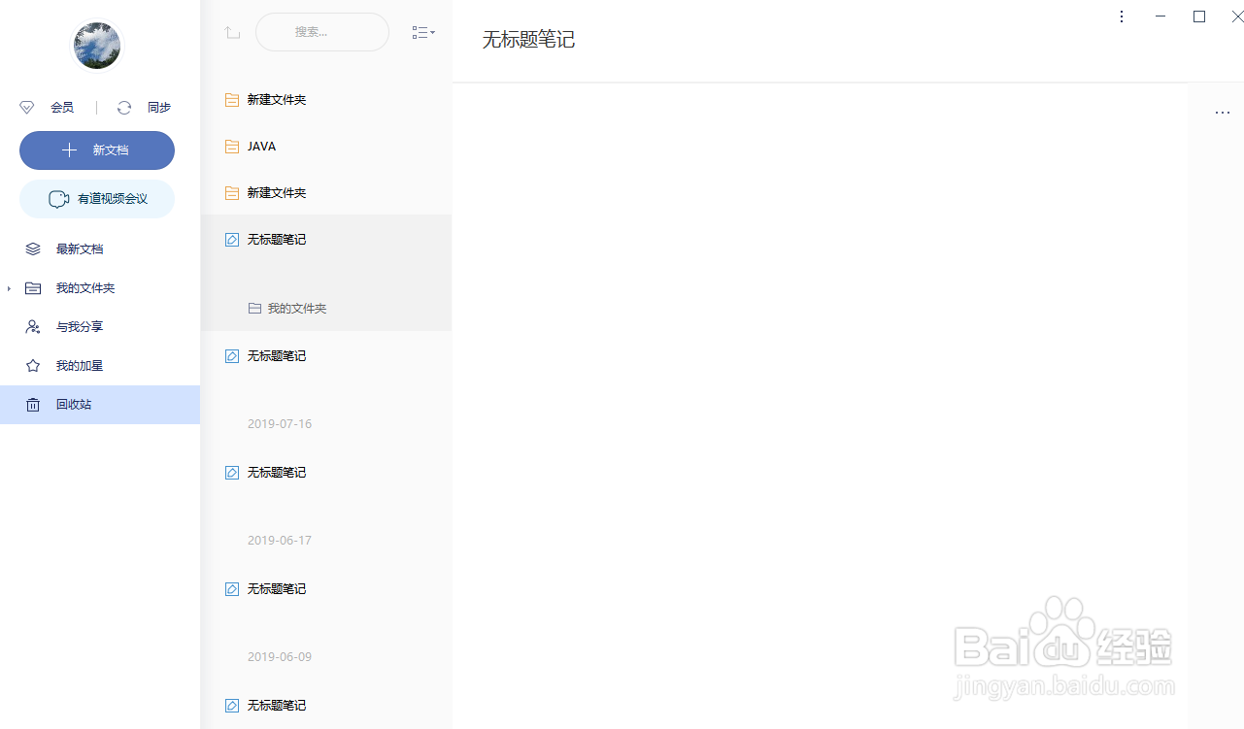
Task: Click the user profile avatar picture
Action: (96, 46)
